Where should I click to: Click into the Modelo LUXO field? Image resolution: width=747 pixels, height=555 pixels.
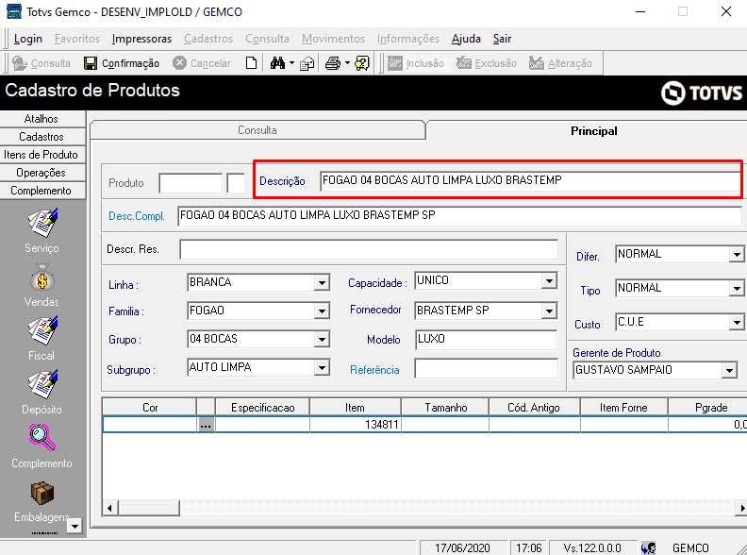486,340
